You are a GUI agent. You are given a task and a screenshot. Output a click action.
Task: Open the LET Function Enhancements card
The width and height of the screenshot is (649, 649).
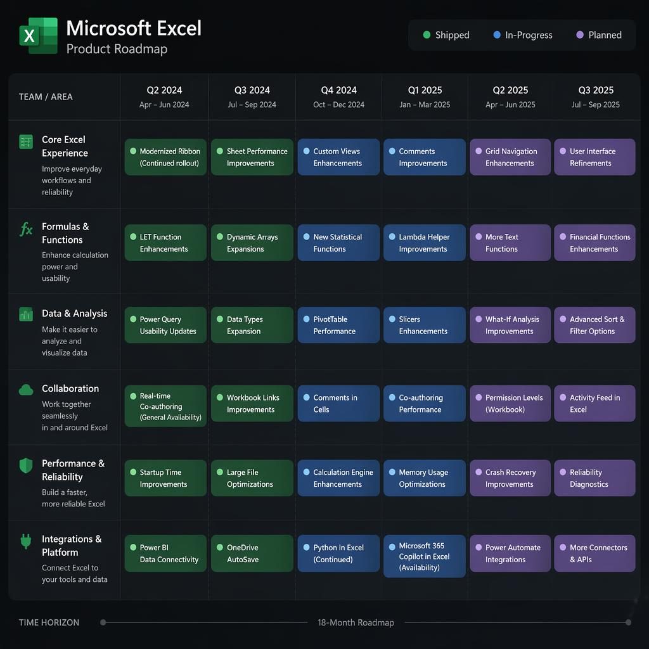click(165, 243)
